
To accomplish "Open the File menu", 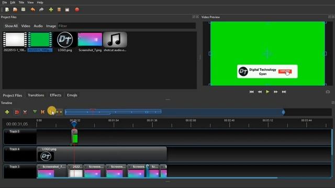I will [5, 3].
